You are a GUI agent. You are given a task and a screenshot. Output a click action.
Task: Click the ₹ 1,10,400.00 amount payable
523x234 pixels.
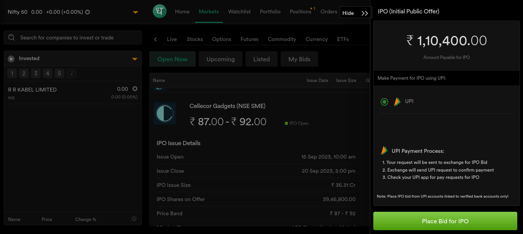click(x=446, y=41)
